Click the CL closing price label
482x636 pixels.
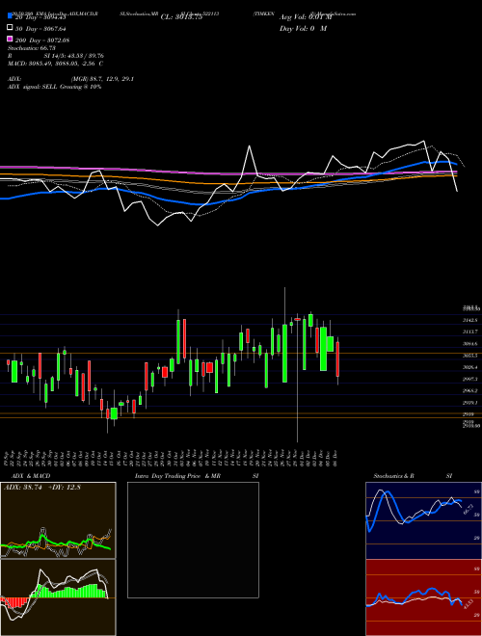pyautogui.click(x=181, y=17)
